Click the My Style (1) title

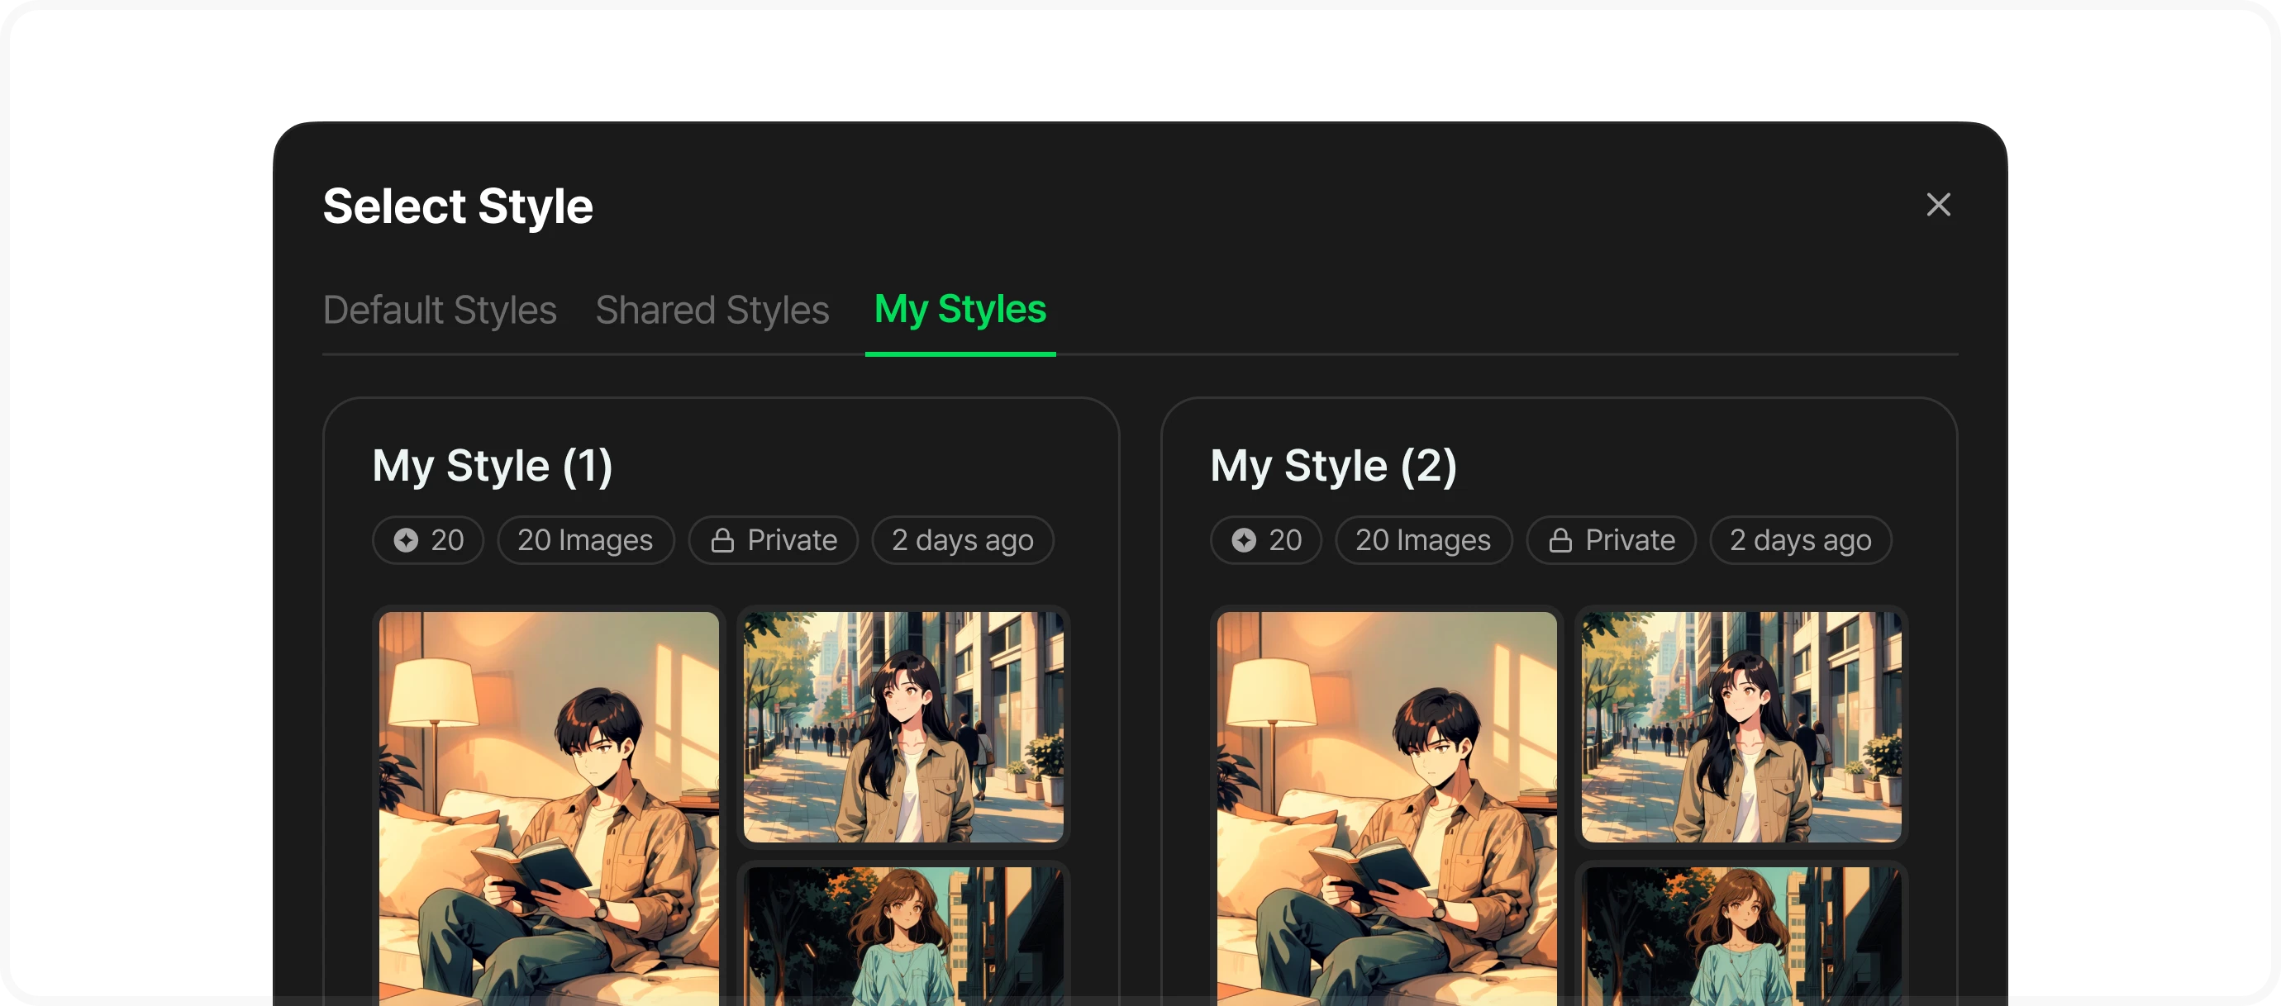493,465
